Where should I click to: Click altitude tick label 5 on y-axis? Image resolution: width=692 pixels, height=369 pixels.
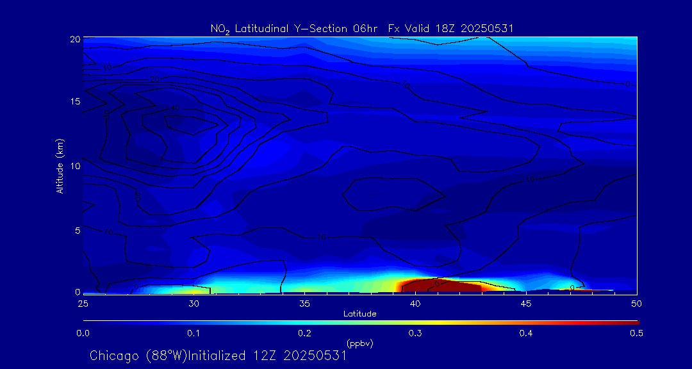pos(75,229)
